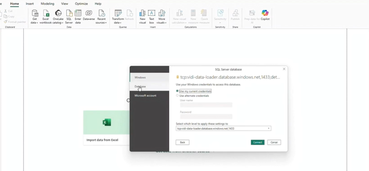Open the Modeling ribbon tab
This screenshot has width=369, height=171.
coord(47,4)
